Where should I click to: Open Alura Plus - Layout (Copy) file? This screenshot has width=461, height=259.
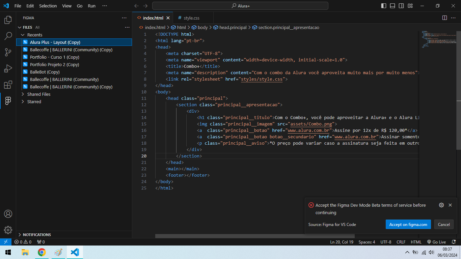tap(74, 42)
